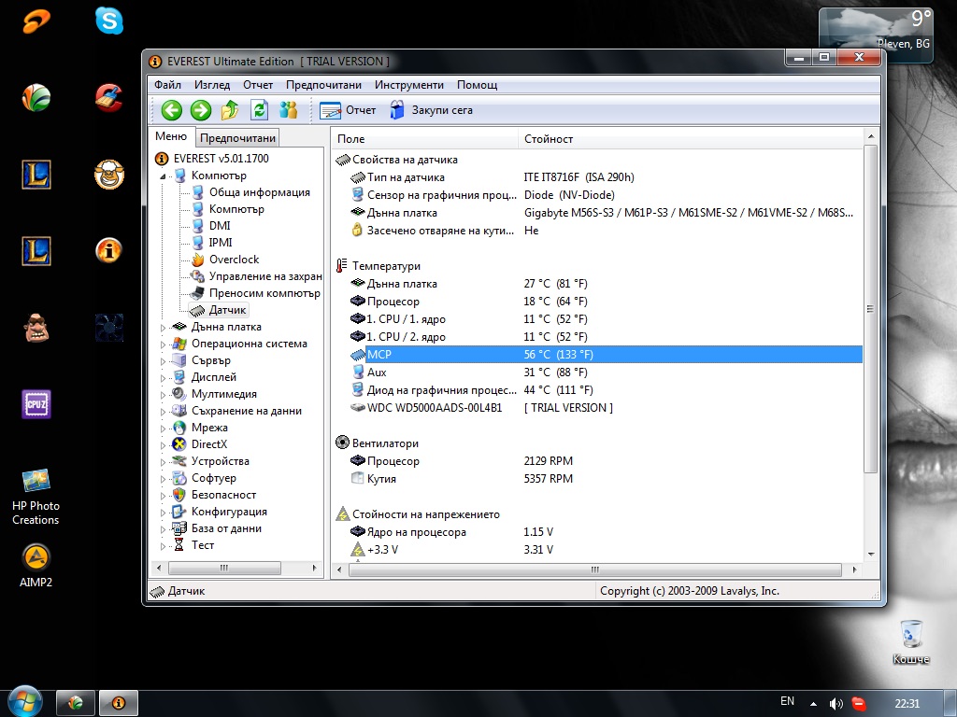Switch to the Предпочитани tab in left panel

[x=237, y=138]
